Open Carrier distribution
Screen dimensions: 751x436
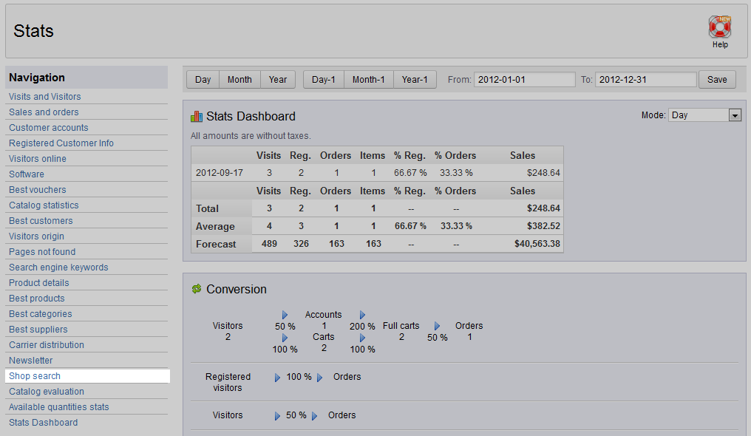[x=47, y=345]
